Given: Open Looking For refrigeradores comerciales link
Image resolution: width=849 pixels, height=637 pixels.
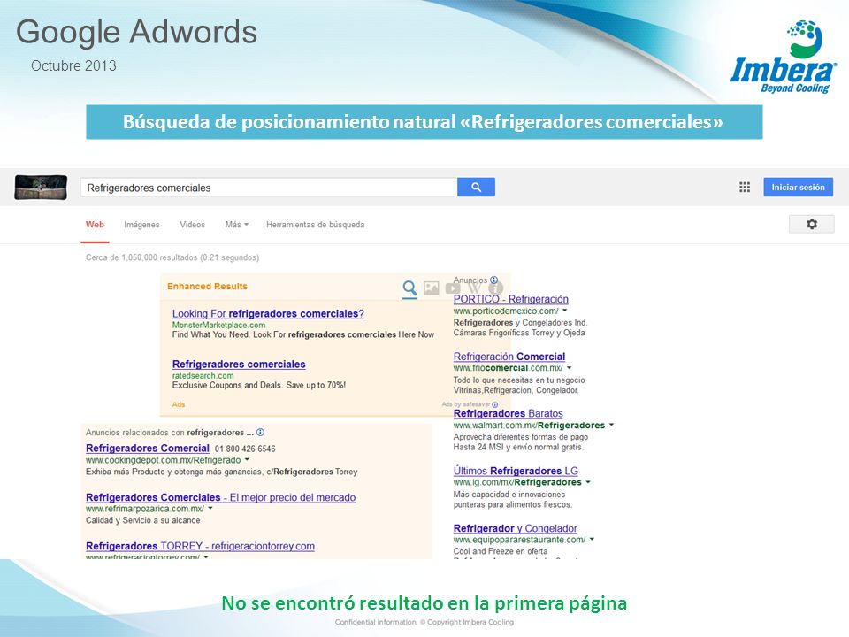Looking at the screenshot, I should [x=268, y=313].
